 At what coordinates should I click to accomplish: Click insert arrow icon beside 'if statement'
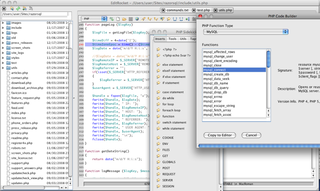coord(158,83)
